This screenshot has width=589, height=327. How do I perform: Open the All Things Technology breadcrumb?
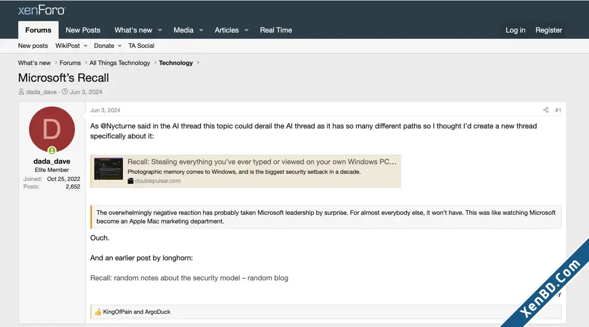click(120, 63)
